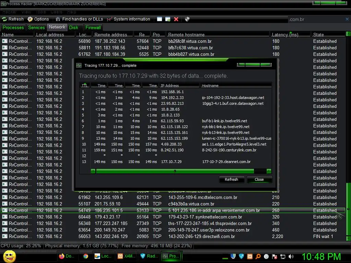Switch to the Services tab
The image size is (351, 263).
(x=36, y=27)
